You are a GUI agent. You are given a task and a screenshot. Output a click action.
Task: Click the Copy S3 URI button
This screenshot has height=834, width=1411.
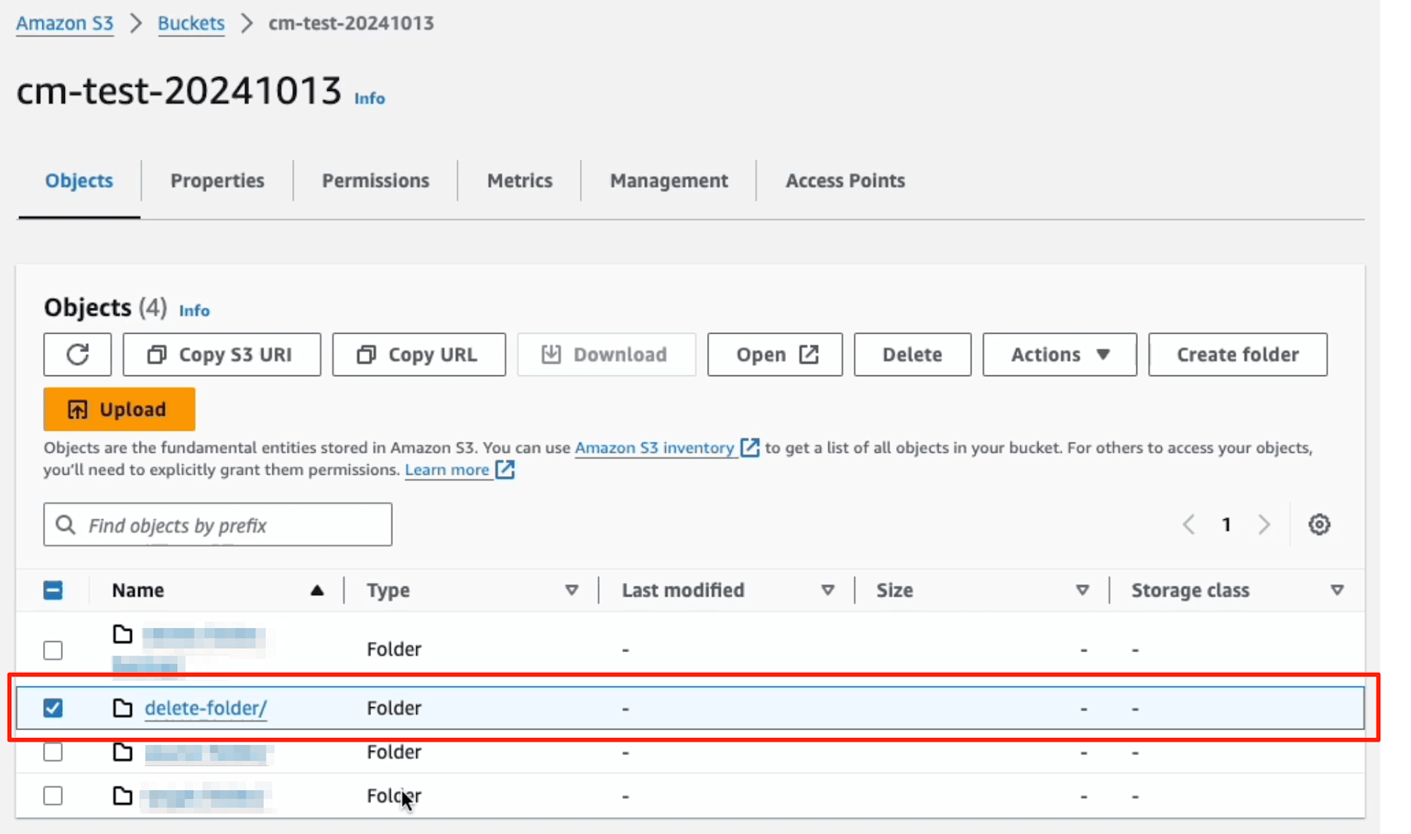coord(222,354)
